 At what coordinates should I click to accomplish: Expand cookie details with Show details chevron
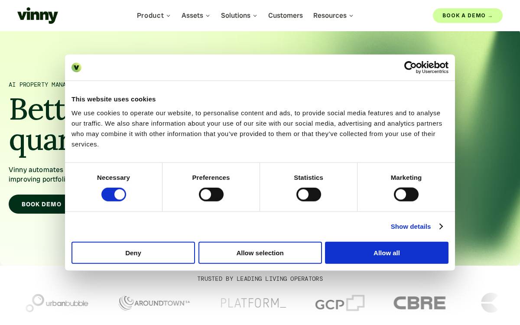(x=441, y=227)
